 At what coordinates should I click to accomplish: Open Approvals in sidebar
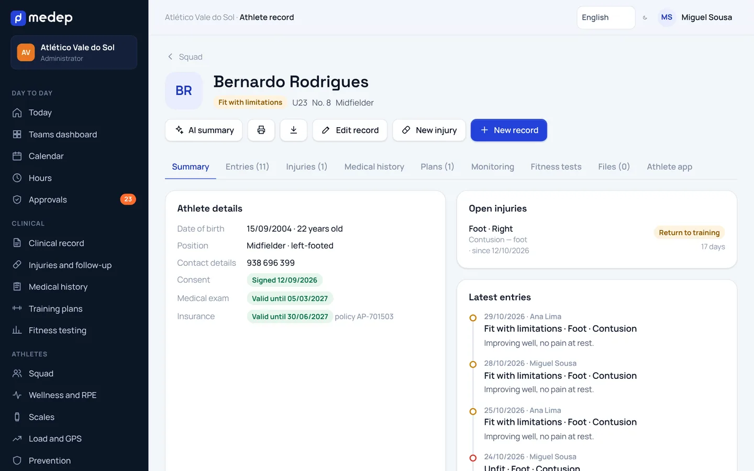(x=74, y=199)
